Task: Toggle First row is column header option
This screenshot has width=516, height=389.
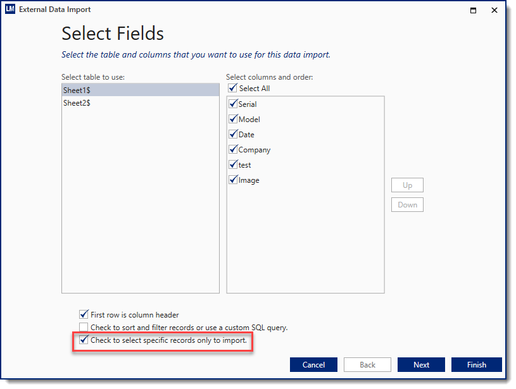Action: (84, 314)
